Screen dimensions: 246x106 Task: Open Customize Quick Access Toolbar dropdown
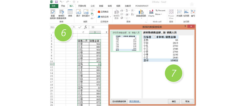tap(78, 2)
